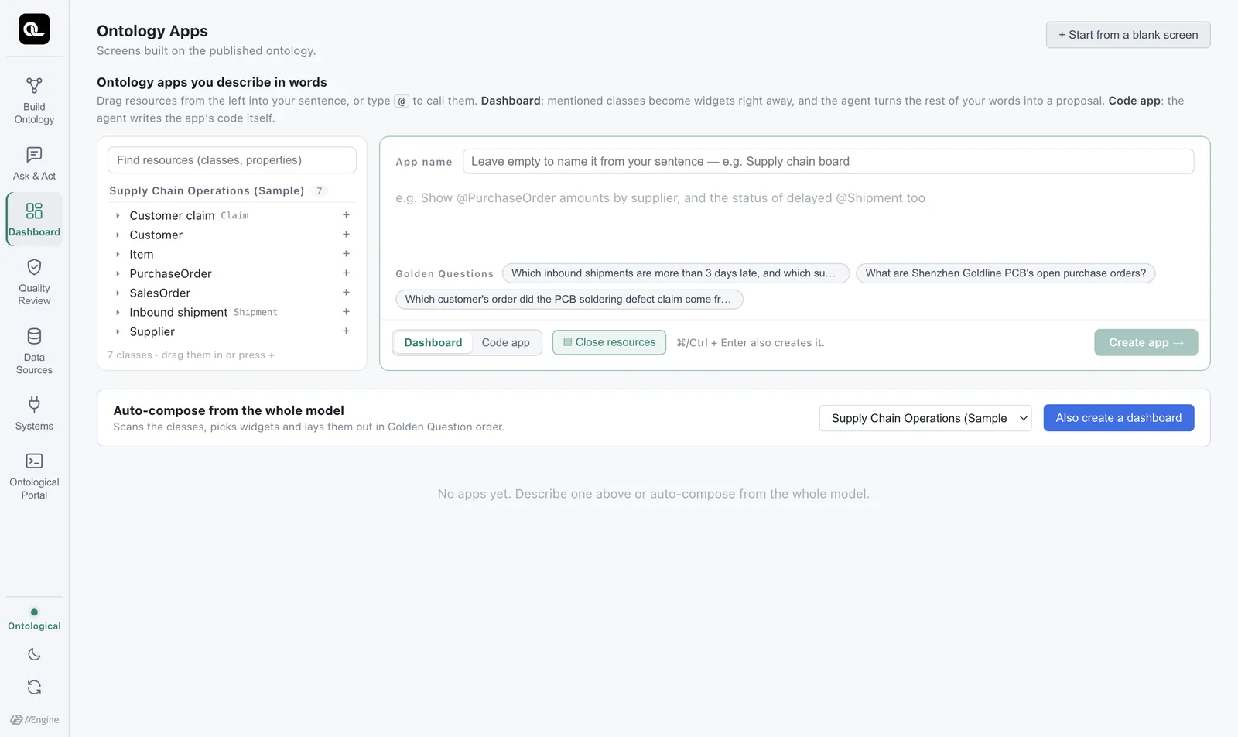This screenshot has height=737, width=1238.
Task: Expand the Customer tree row
Action: [x=118, y=235]
